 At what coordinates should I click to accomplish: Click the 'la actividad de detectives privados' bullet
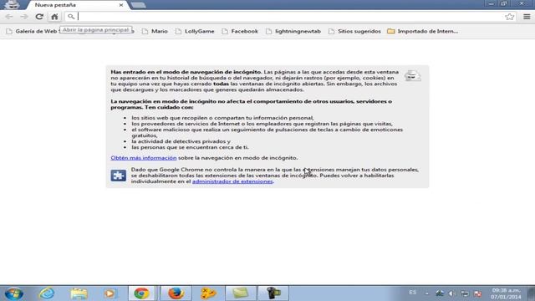tap(181, 141)
